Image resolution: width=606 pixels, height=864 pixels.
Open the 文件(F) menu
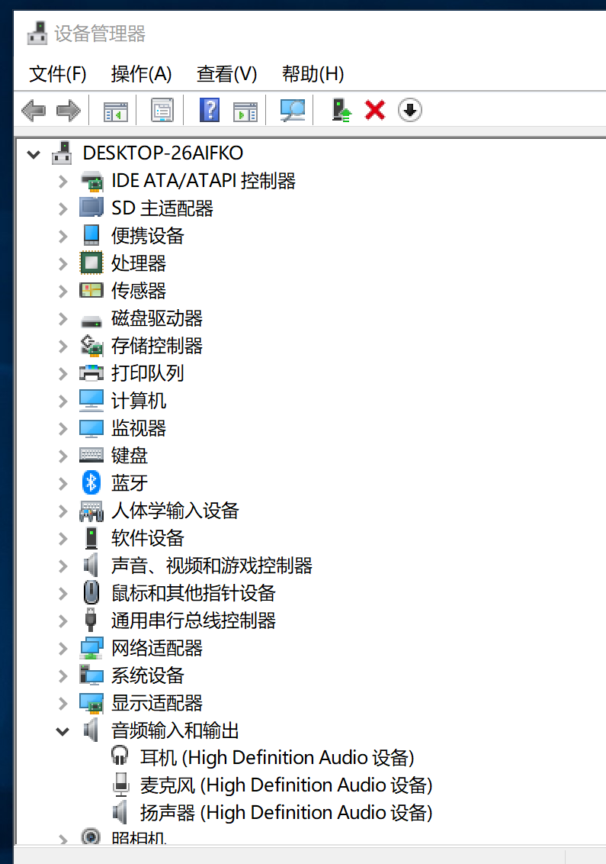point(57,74)
